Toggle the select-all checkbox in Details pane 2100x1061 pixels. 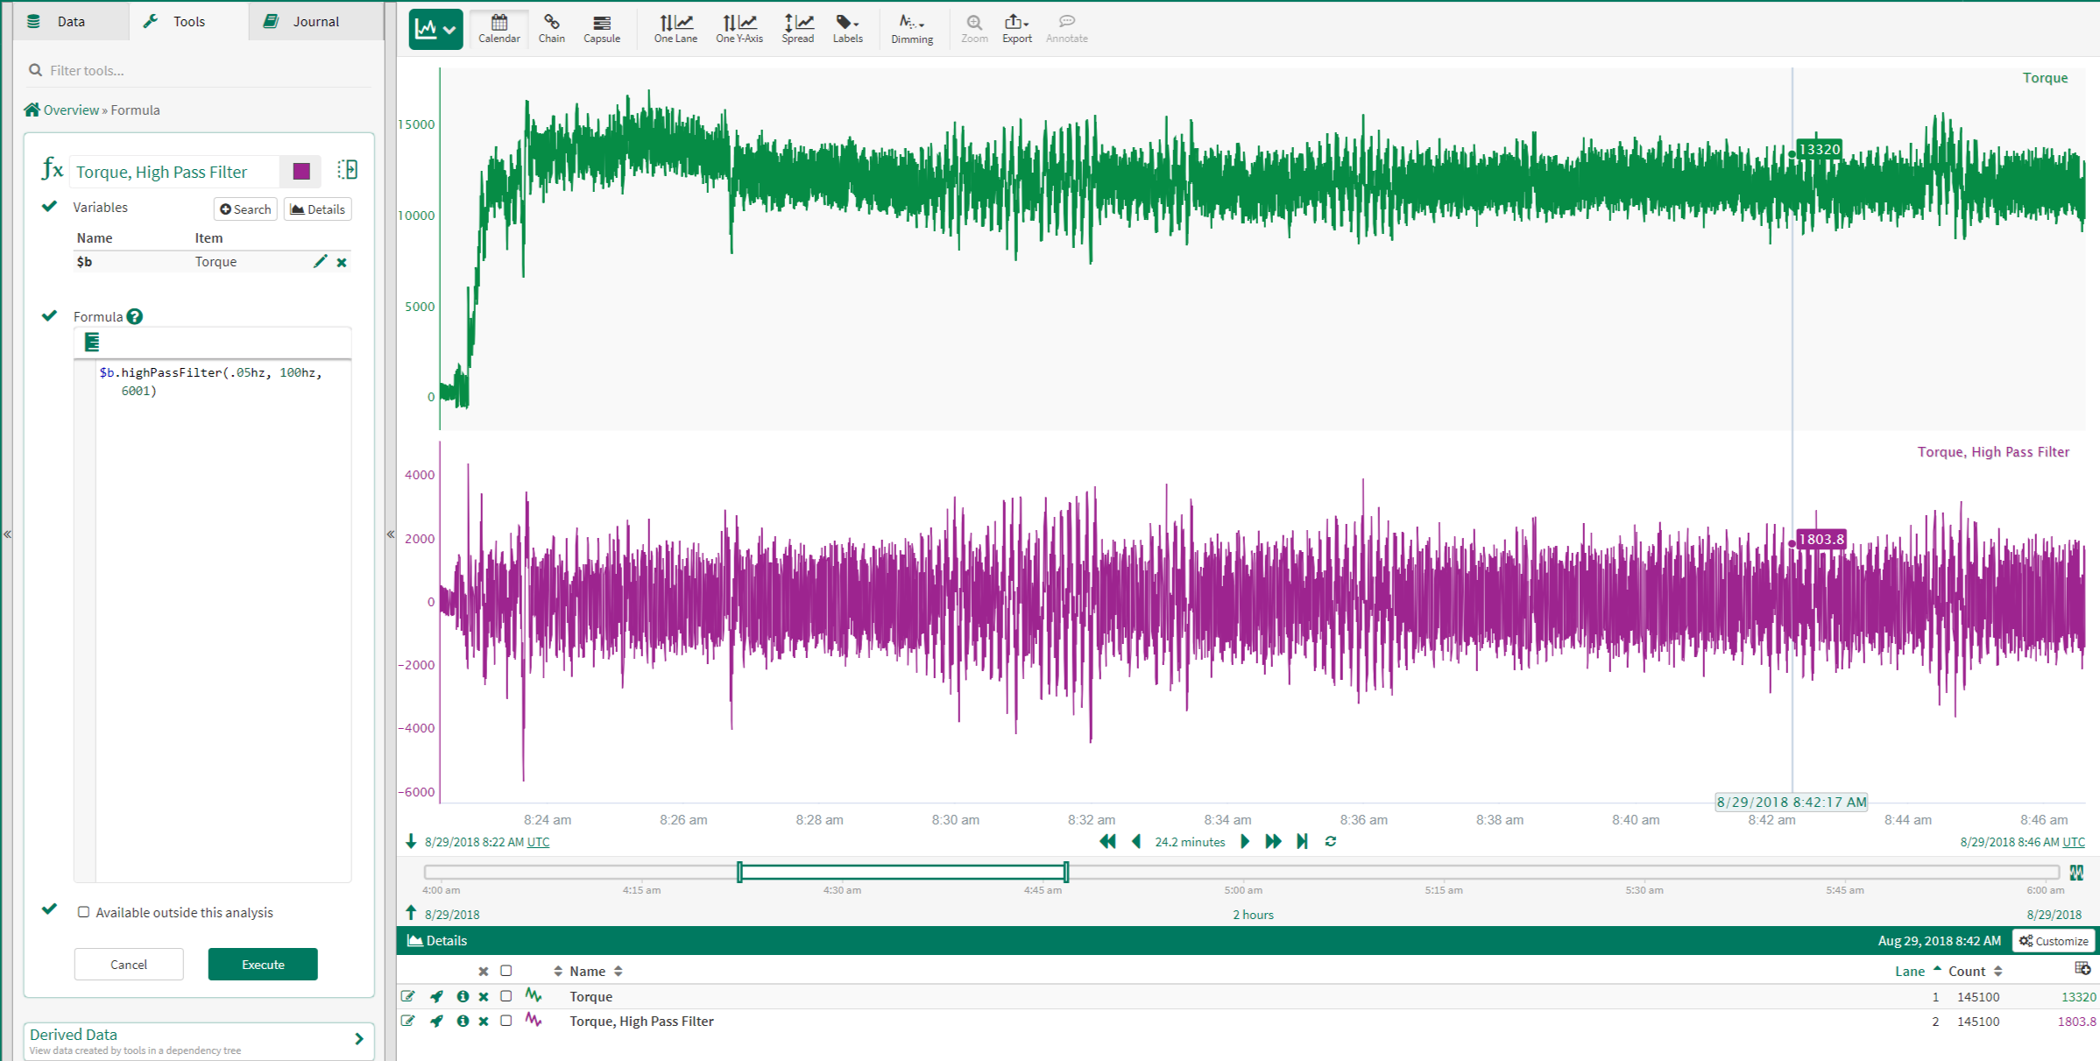pyautogui.click(x=506, y=971)
